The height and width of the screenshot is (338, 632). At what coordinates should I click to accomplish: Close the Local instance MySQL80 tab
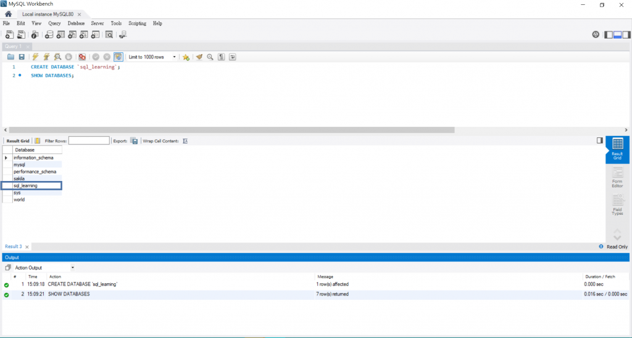pyautogui.click(x=80, y=15)
